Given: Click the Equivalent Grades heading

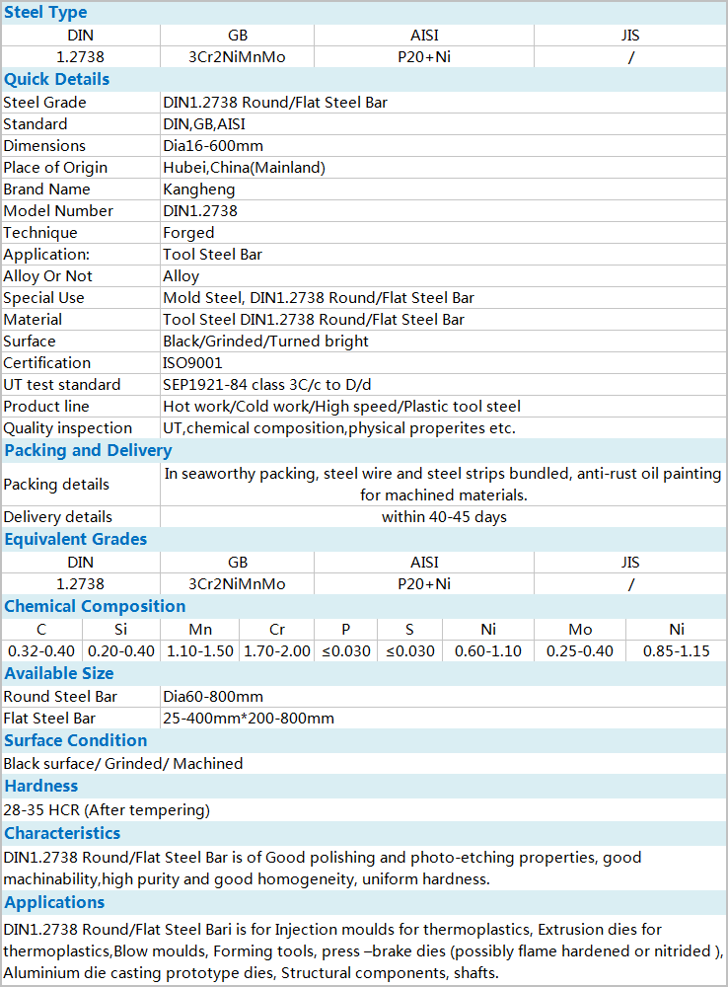Looking at the screenshot, I should tap(76, 540).
